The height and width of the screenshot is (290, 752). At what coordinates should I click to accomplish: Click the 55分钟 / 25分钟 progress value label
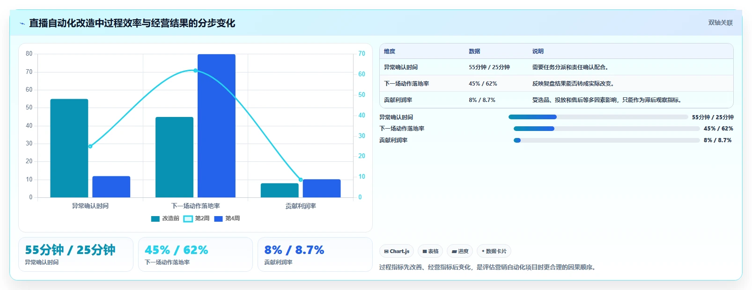click(x=713, y=117)
